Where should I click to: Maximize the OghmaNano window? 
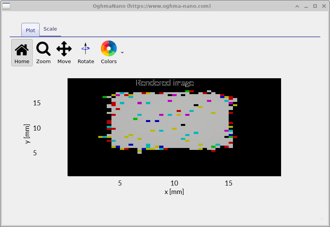click(314, 6)
